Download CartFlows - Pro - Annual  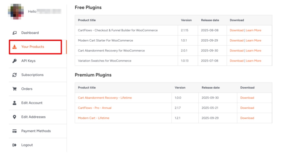[x=247, y=108]
